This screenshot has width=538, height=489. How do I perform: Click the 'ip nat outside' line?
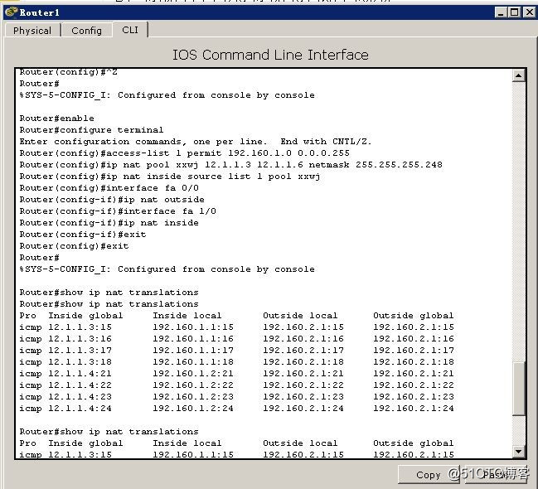click(x=112, y=200)
